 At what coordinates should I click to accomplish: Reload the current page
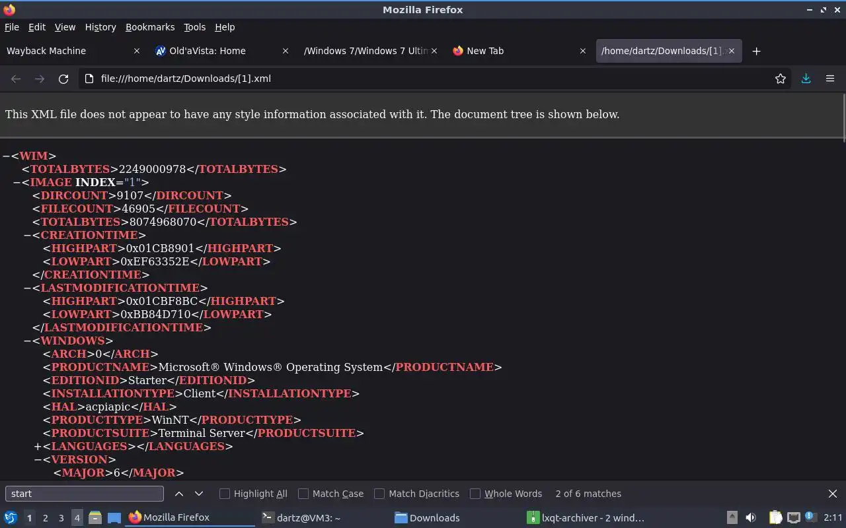pyautogui.click(x=63, y=79)
